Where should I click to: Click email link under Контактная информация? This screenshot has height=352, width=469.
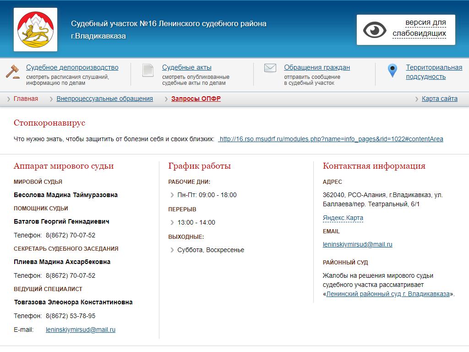[x=357, y=244]
